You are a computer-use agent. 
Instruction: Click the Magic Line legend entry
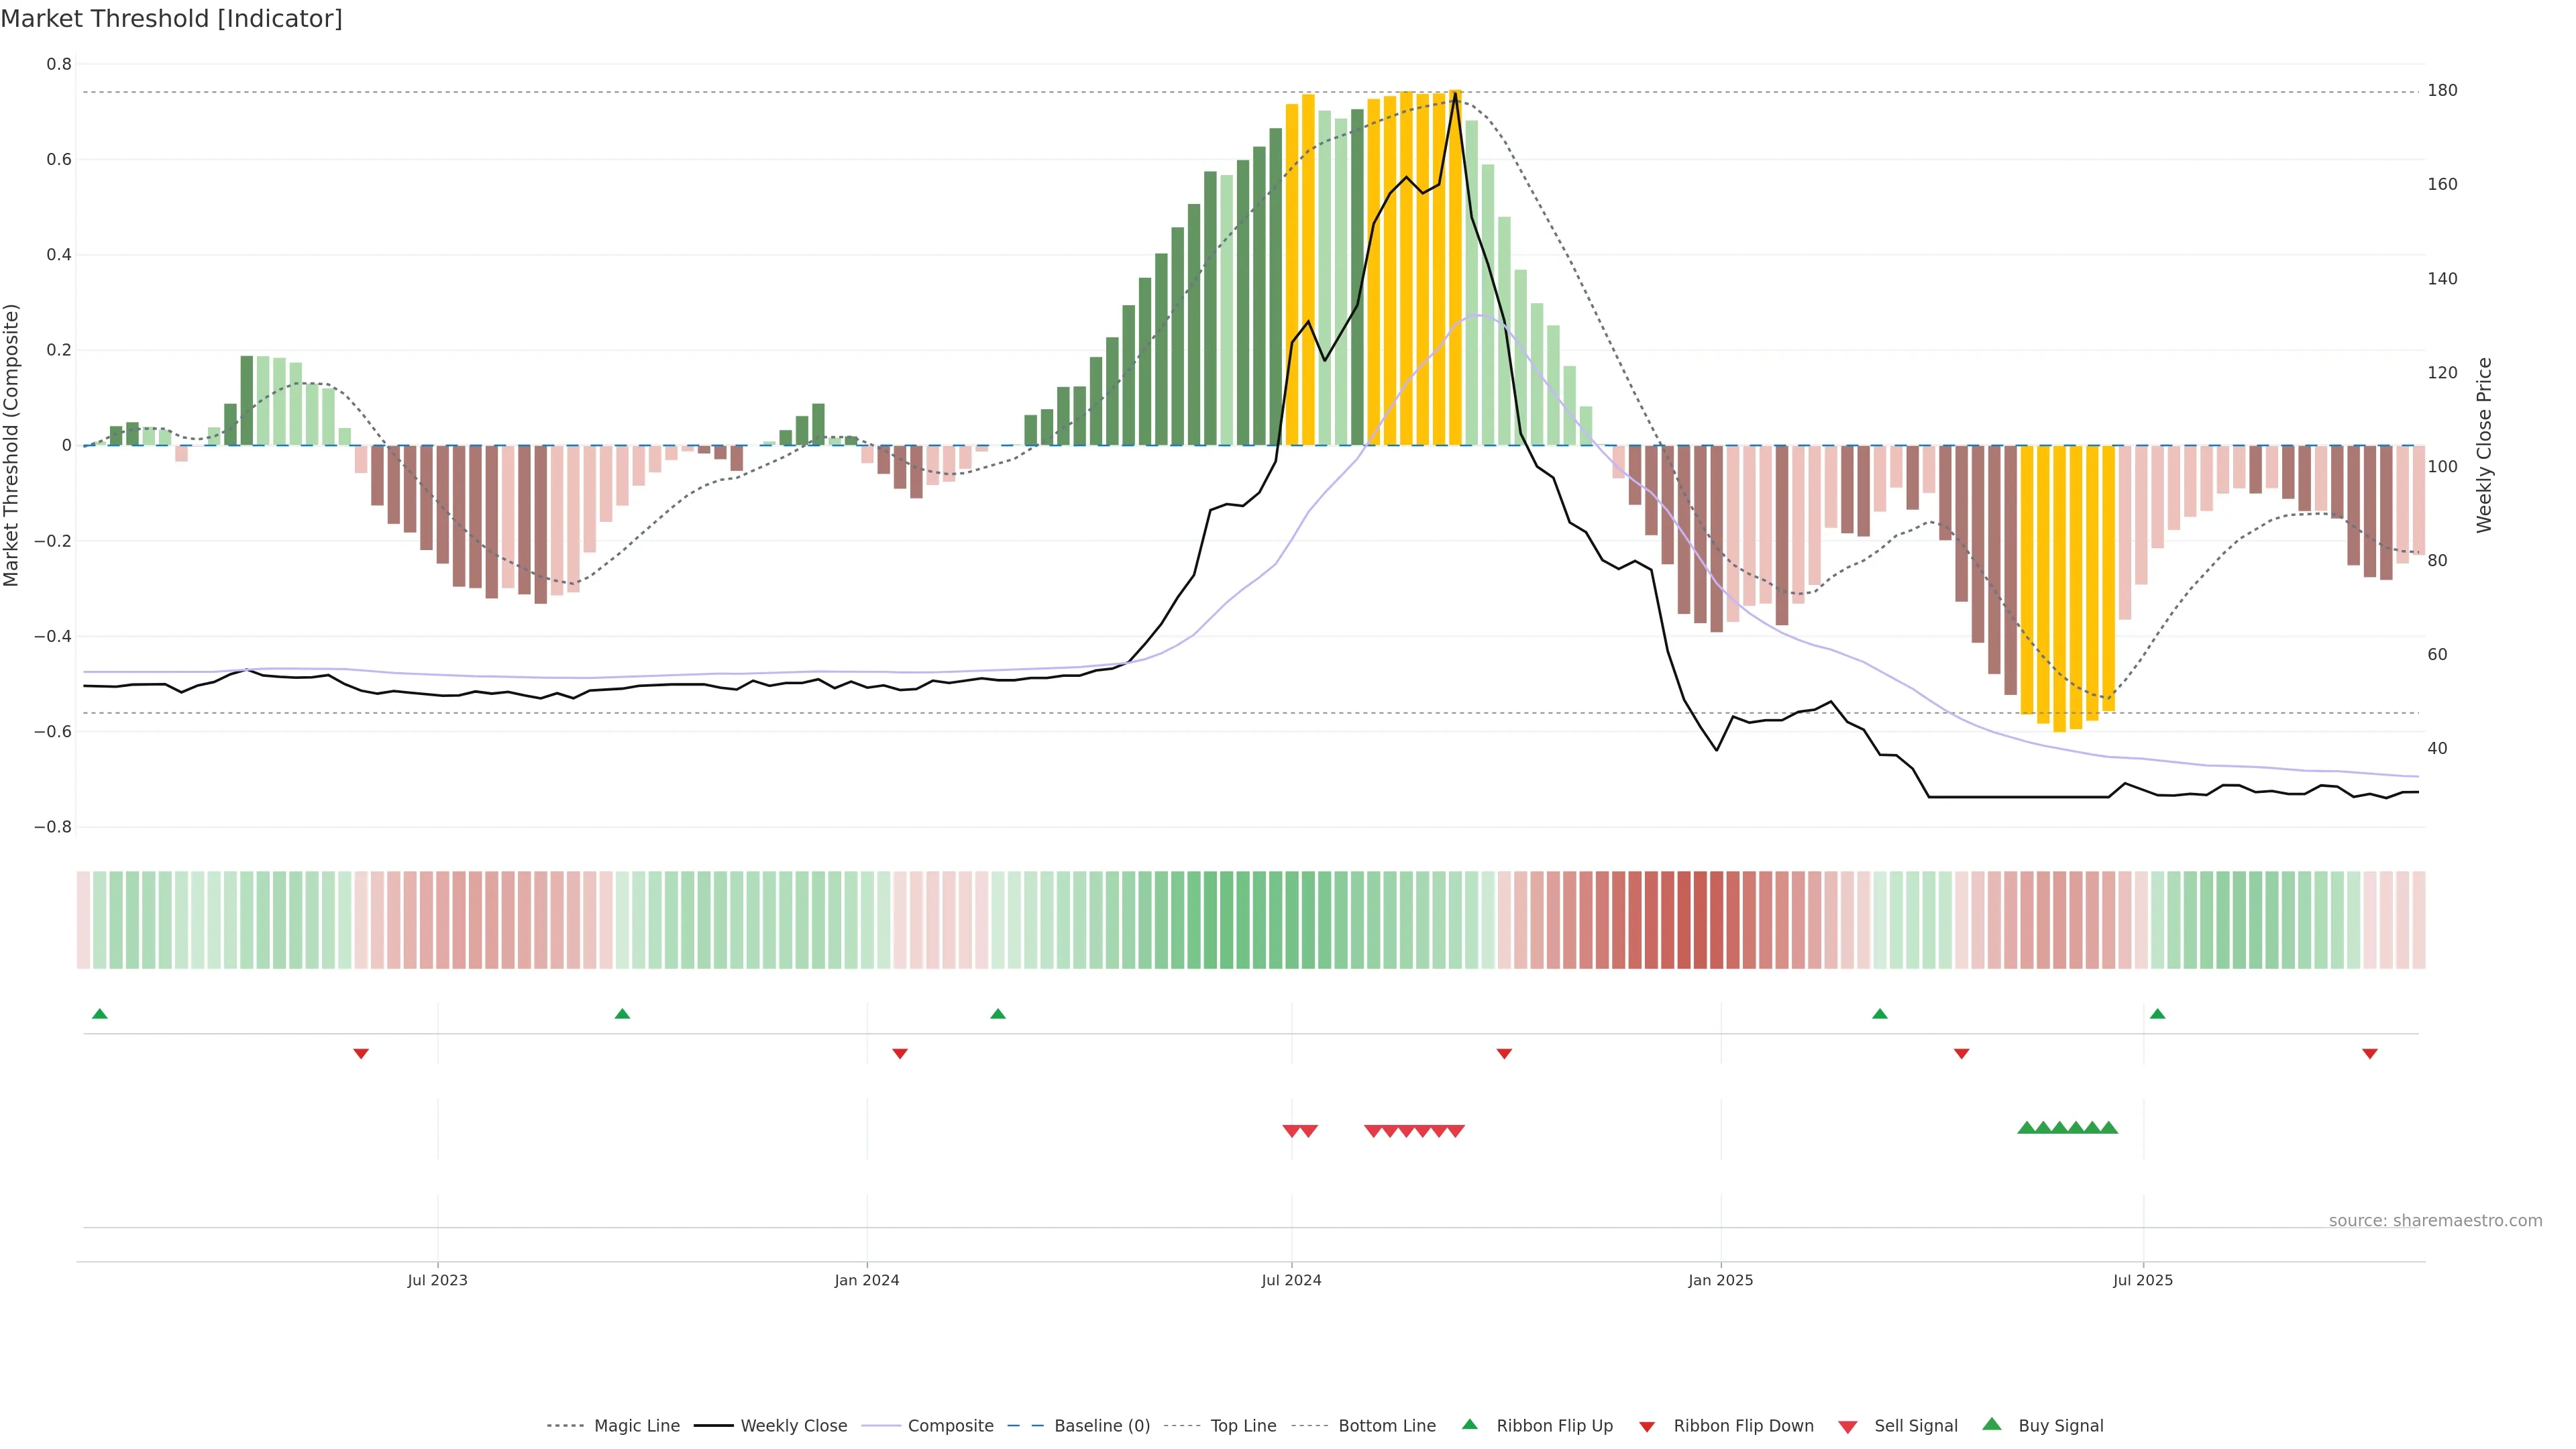point(636,1426)
